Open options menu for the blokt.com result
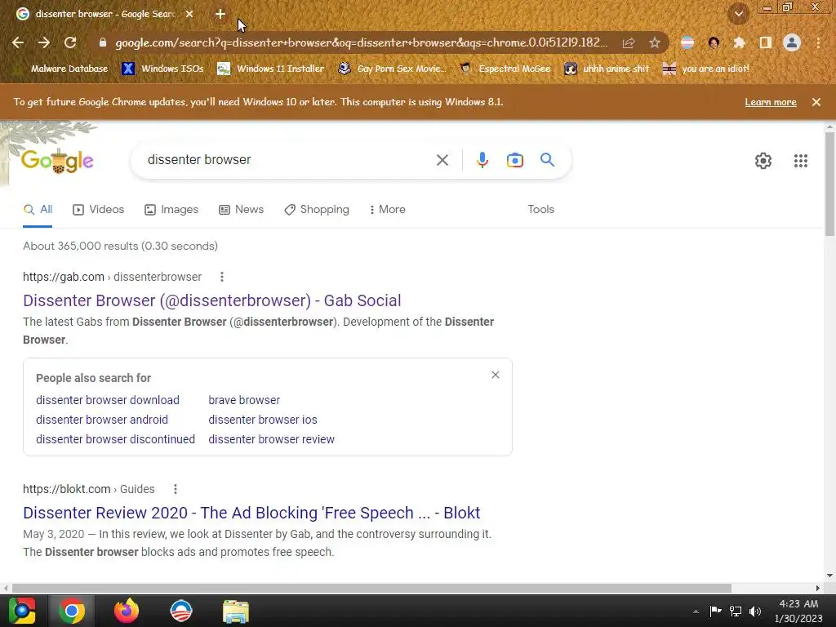This screenshot has height=627, width=836. pos(176,489)
